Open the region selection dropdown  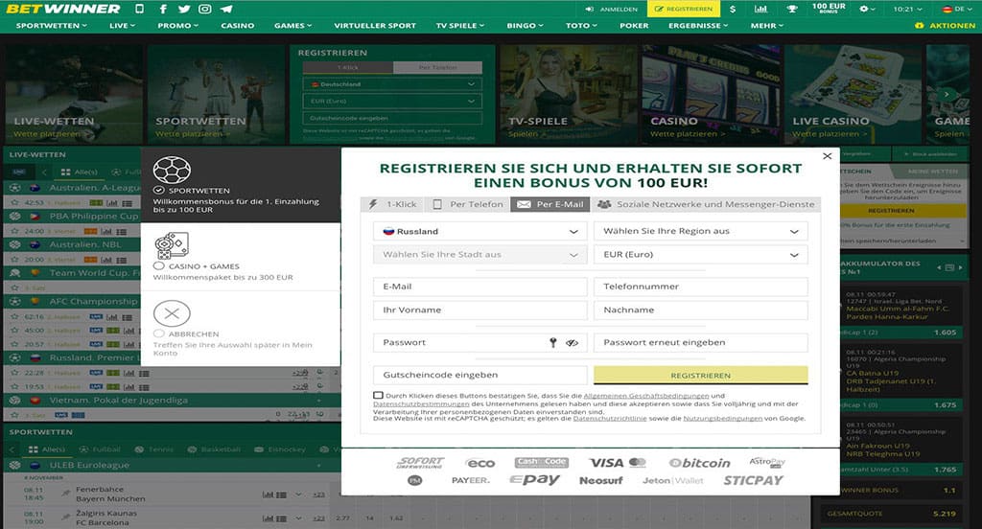pyautogui.click(x=700, y=231)
